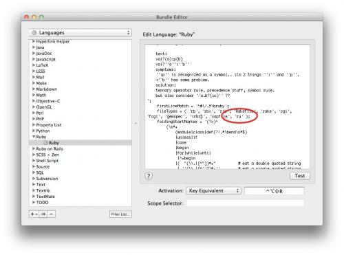Select the SQL bundle row
Screen dimensions: 344x255
click(80, 173)
